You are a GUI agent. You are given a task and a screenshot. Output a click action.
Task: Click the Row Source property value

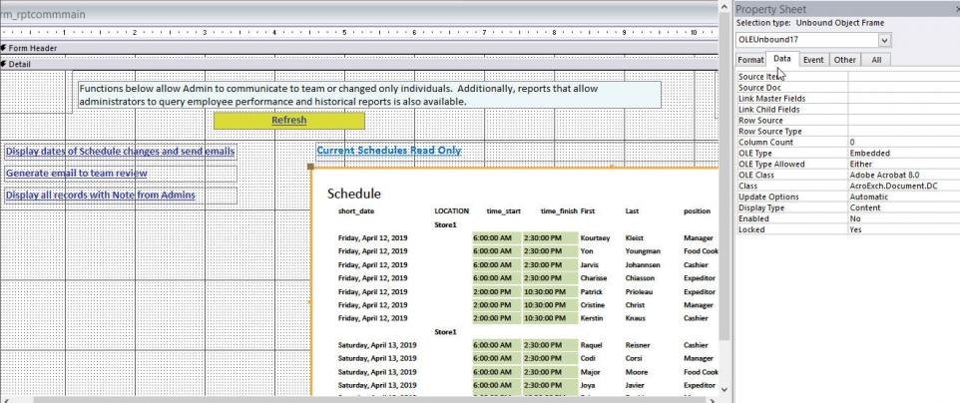[904, 121]
